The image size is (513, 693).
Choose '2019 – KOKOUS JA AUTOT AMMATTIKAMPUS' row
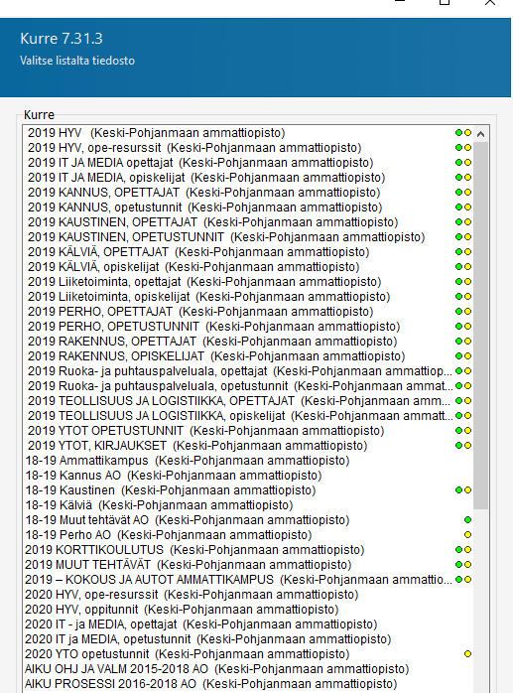click(248, 579)
